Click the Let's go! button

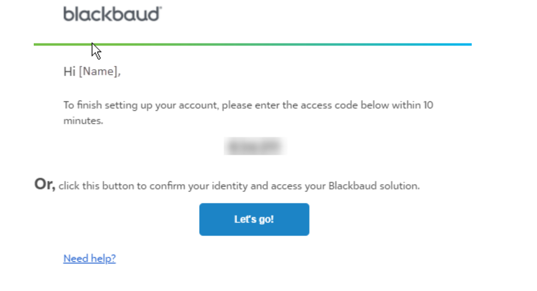[x=254, y=219]
